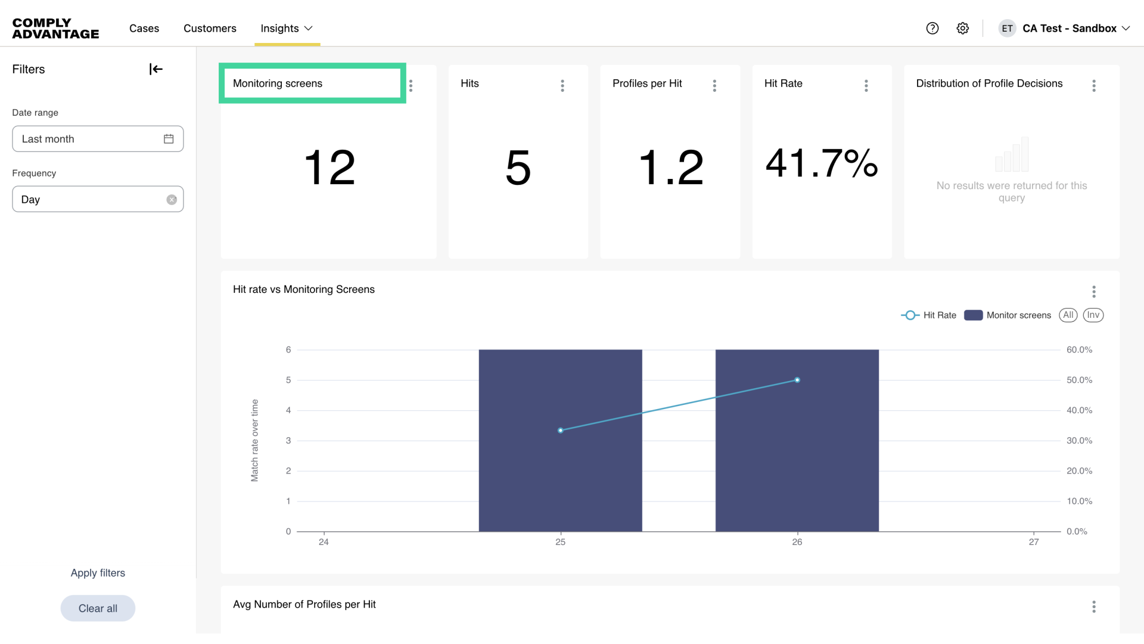Open the Hit rate vs Monitoring Screens chart menu
The image size is (1144, 644).
(1094, 292)
